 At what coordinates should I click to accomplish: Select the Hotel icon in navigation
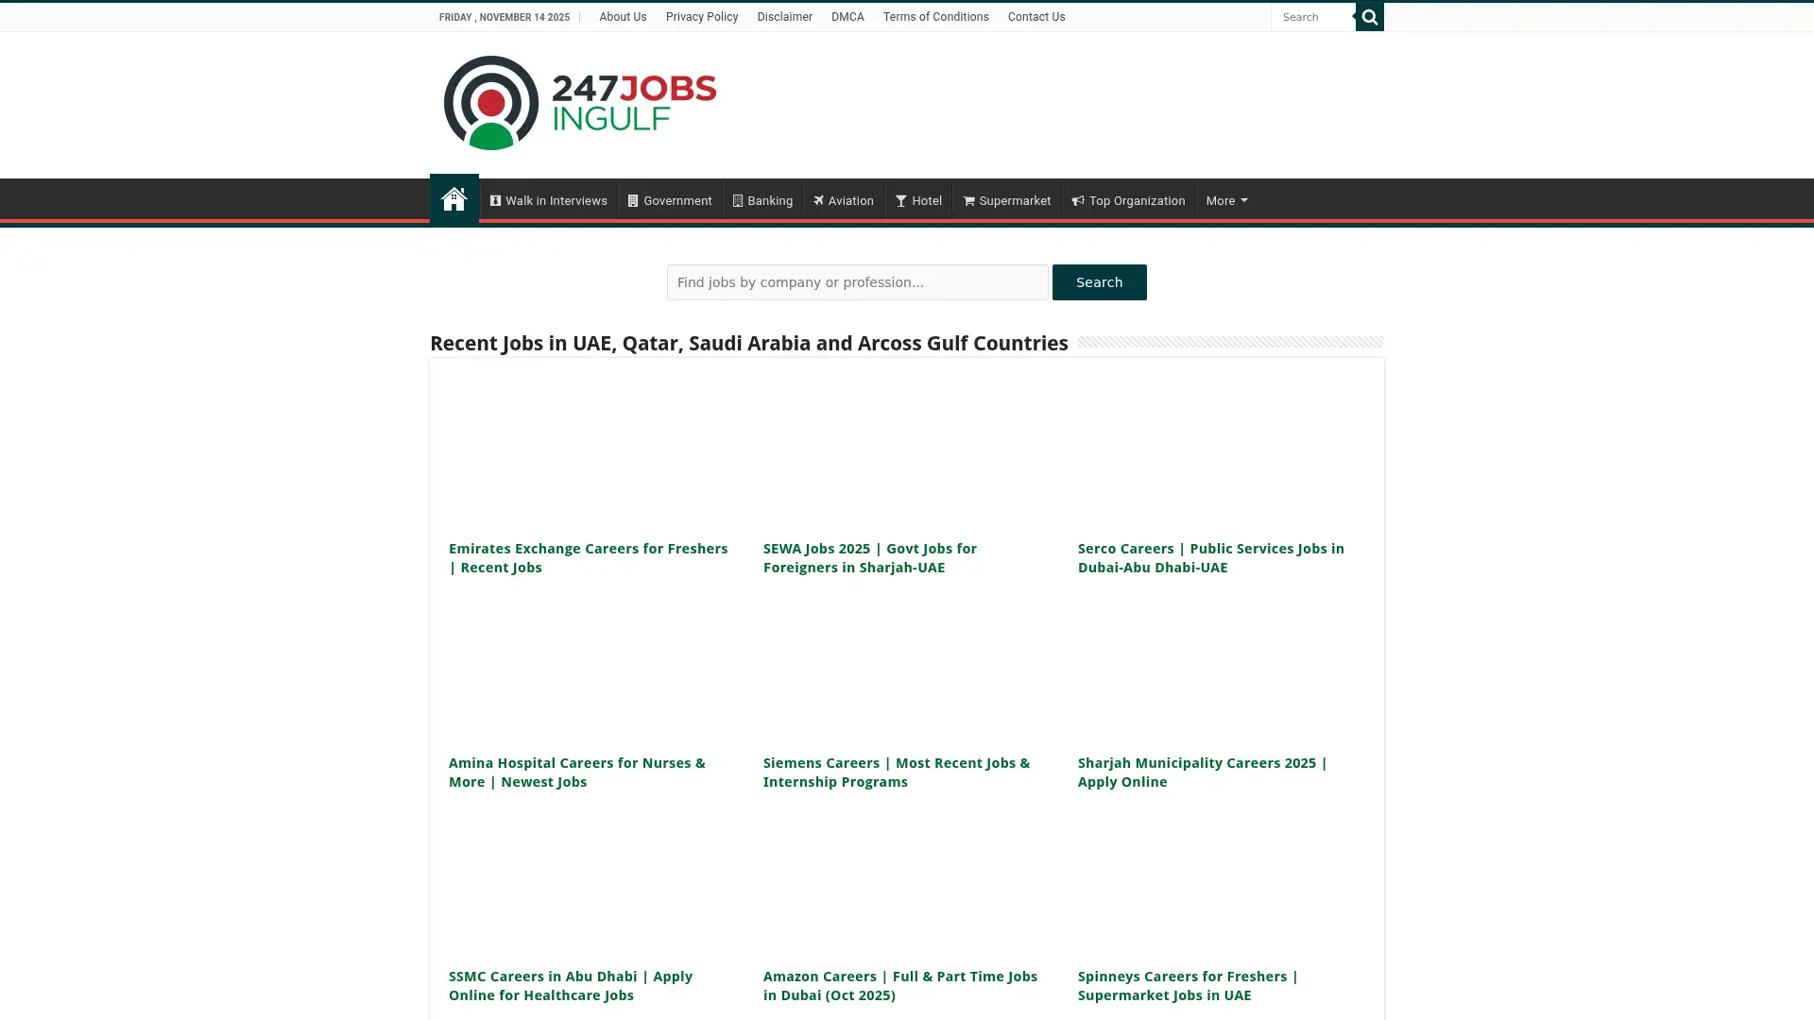tap(900, 200)
